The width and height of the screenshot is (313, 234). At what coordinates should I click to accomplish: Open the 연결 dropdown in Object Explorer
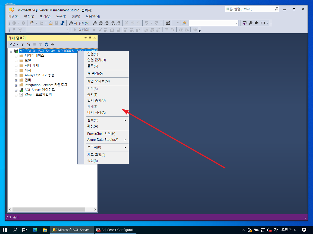click(x=14, y=44)
